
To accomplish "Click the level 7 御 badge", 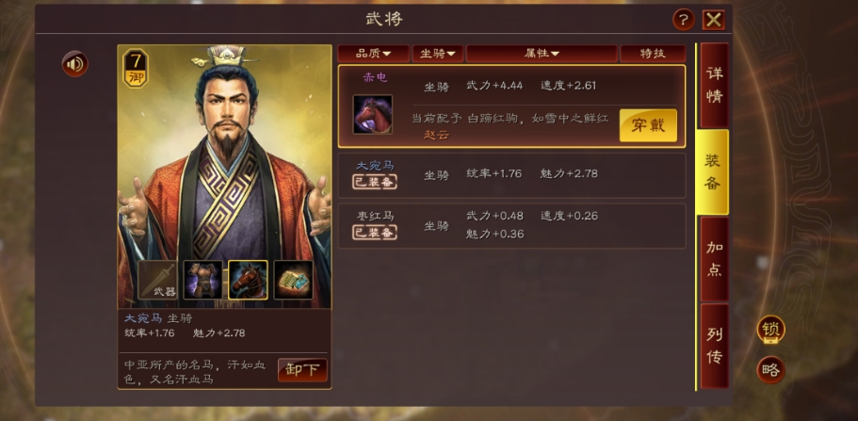I will [136, 68].
